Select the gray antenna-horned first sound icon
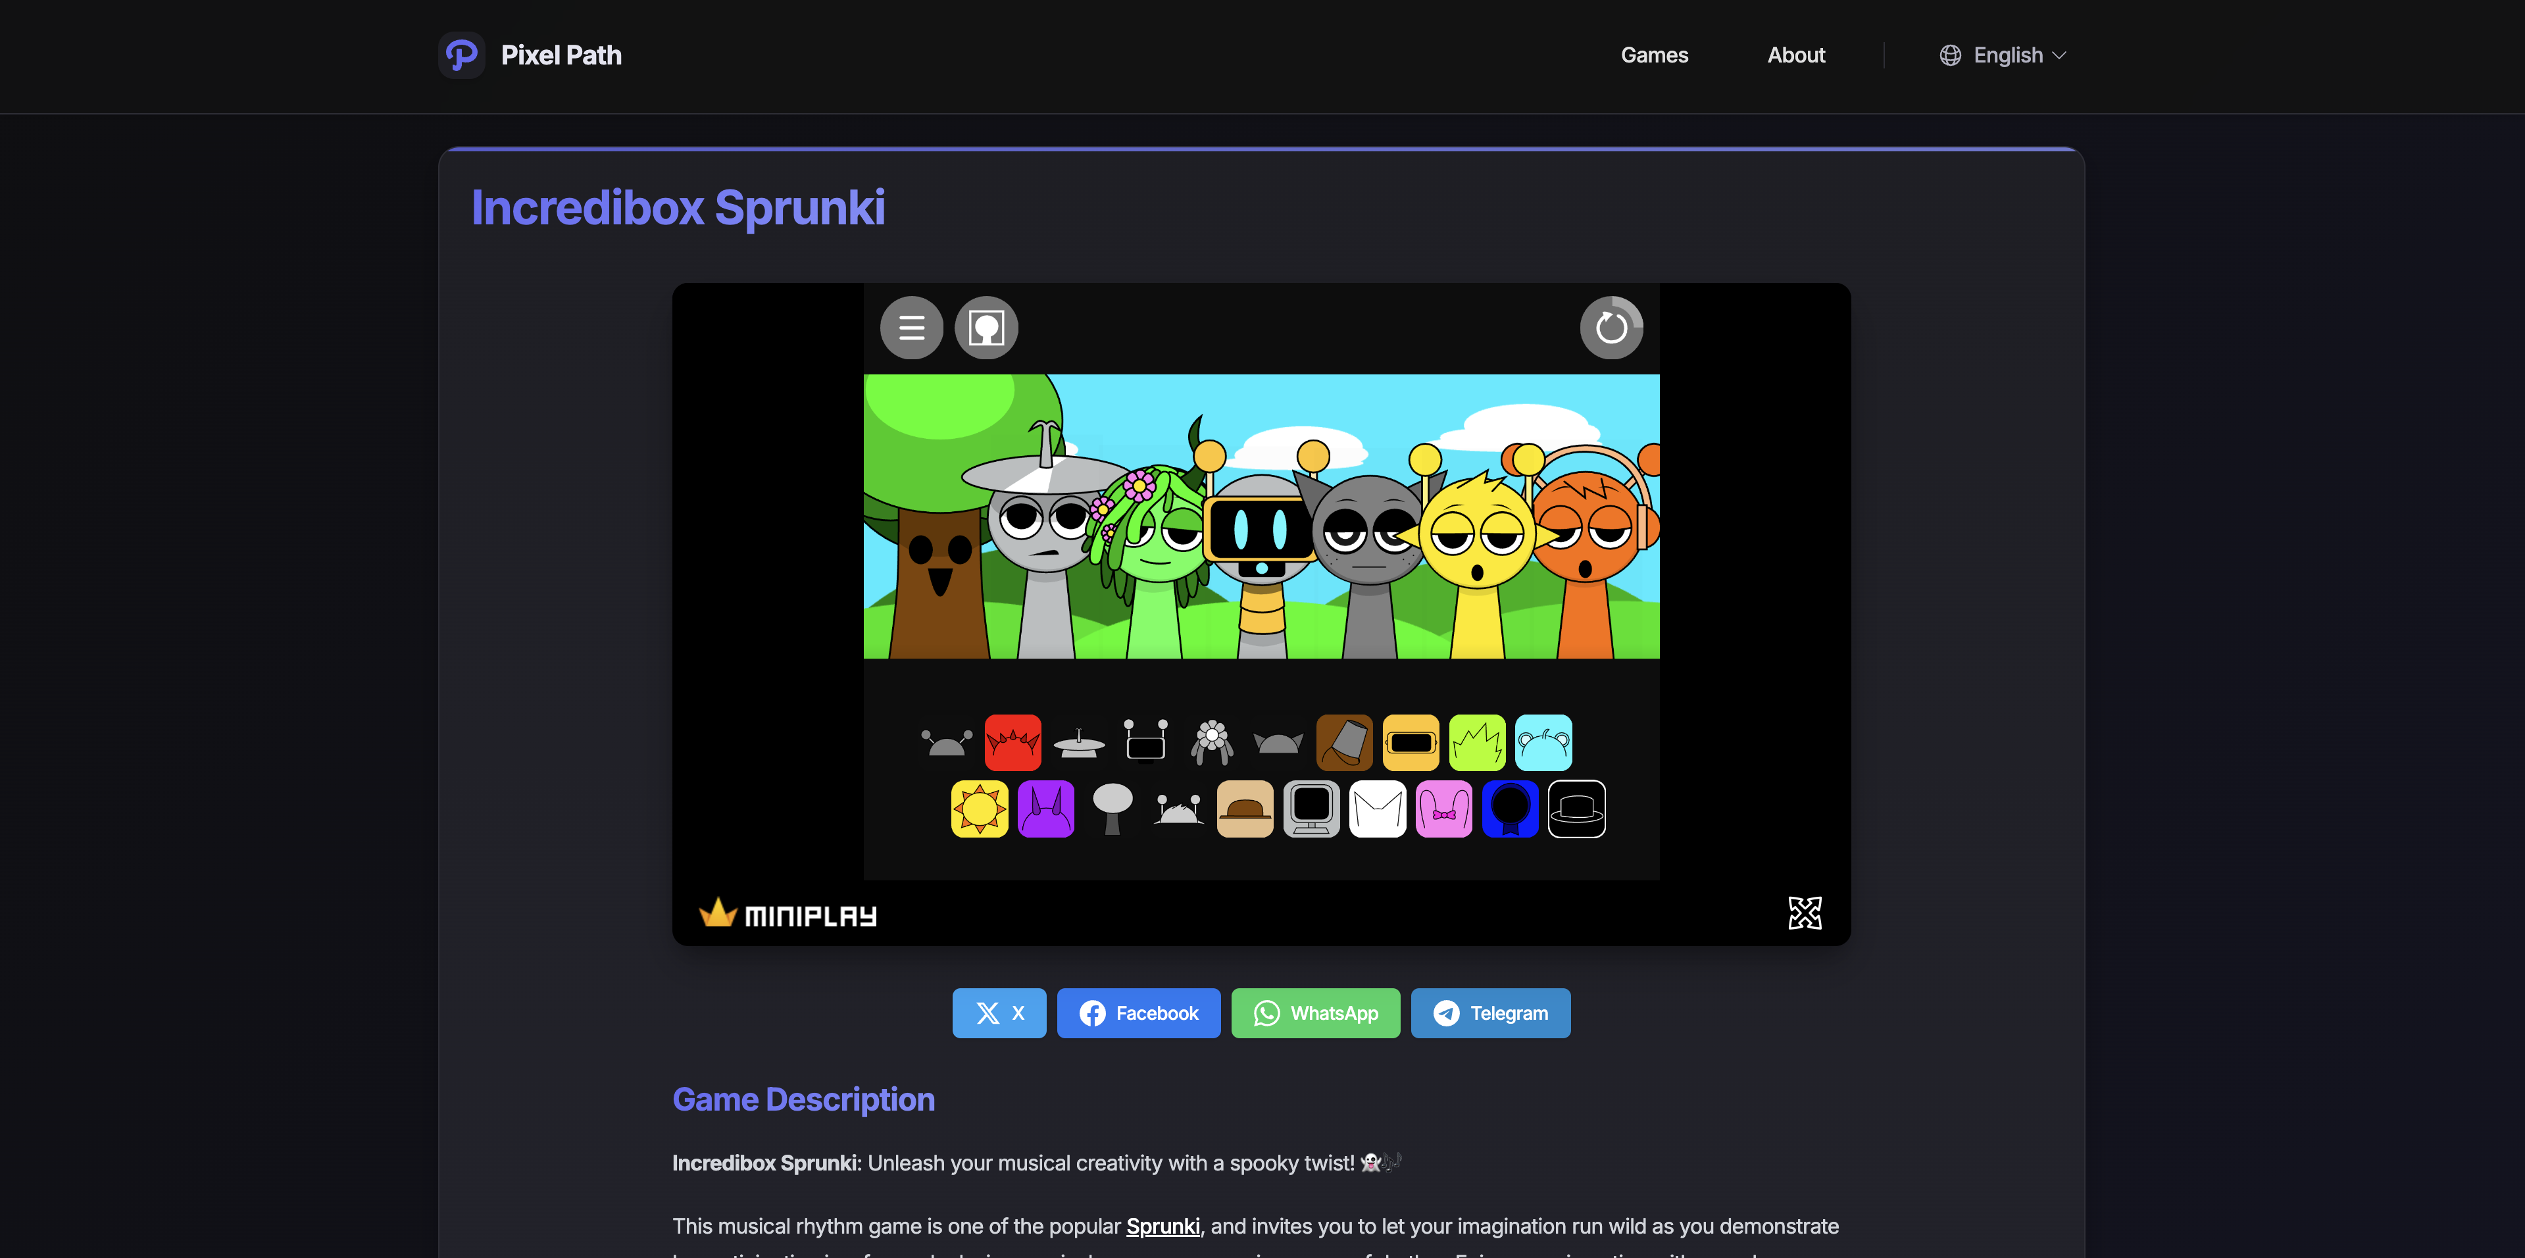Viewport: 2525px width, 1258px height. click(x=946, y=742)
